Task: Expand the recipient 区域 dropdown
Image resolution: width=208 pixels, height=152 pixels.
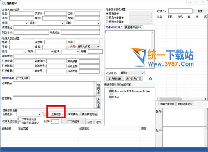Action: coord(71,52)
